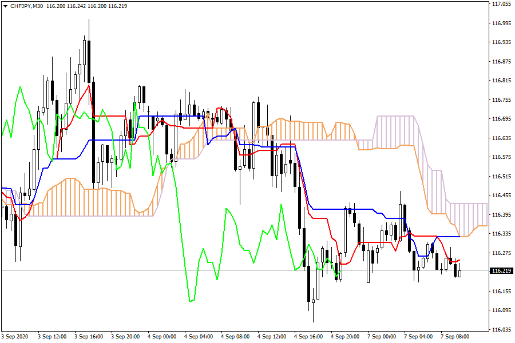
Task: Select the last candlestick on the chart
Action: tap(459, 273)
